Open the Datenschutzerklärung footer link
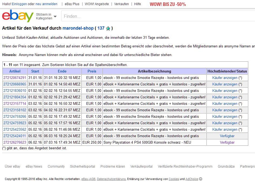This screenshot has width=255, height=187. point(111,179)
